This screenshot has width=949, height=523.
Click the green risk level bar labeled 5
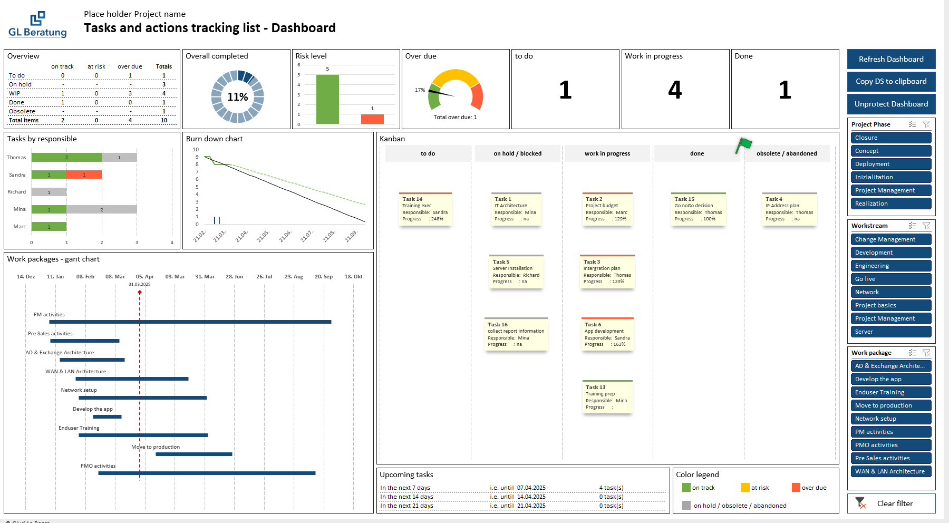(x=327, y=99)
